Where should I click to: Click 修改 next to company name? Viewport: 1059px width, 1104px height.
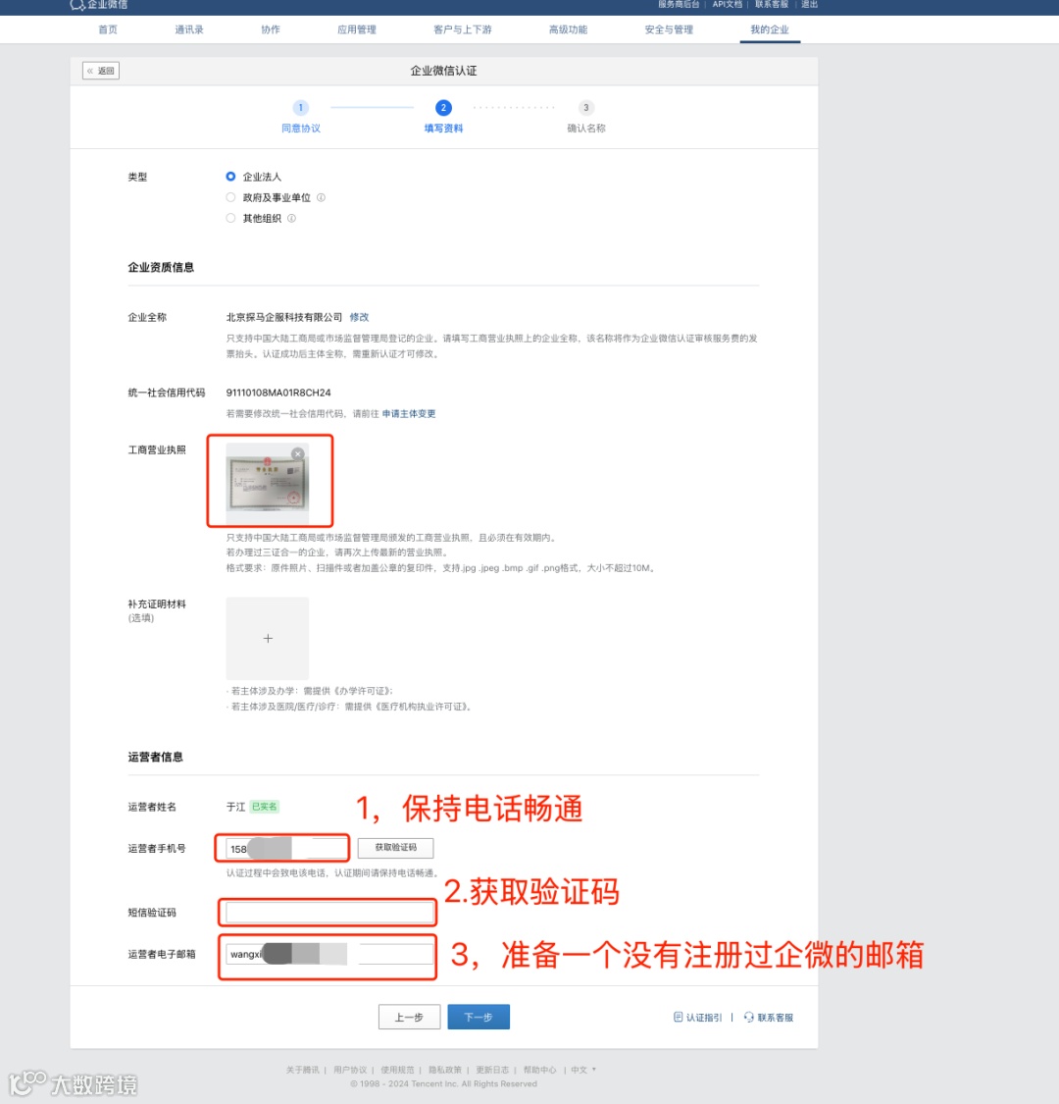click(359, 317)
